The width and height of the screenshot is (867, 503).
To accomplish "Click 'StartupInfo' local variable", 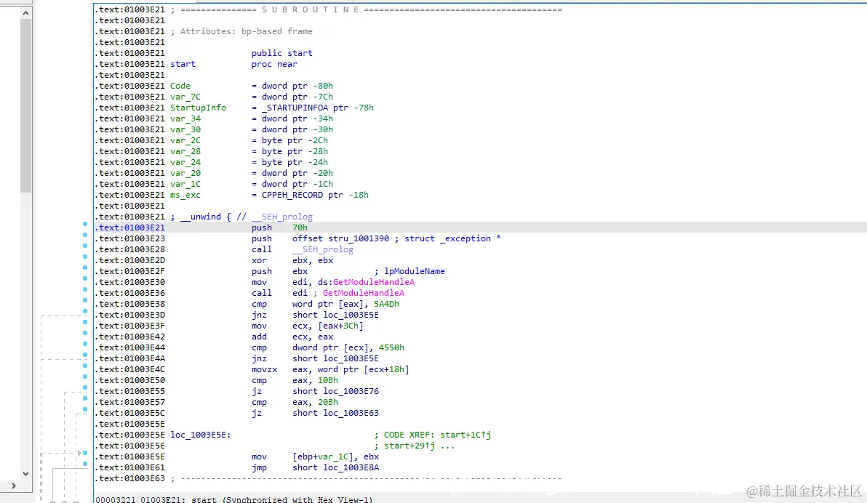I will pos(198,108).
